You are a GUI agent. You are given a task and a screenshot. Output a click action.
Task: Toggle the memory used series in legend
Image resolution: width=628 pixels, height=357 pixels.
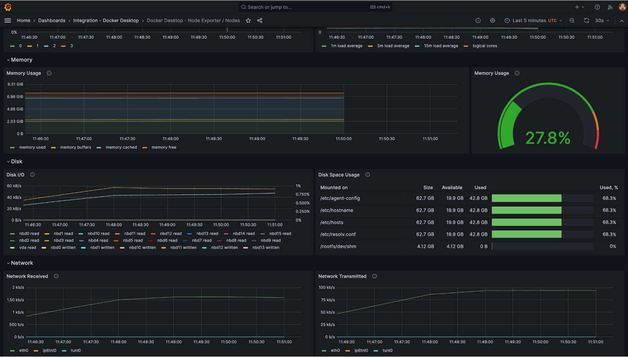coord(32,147)
